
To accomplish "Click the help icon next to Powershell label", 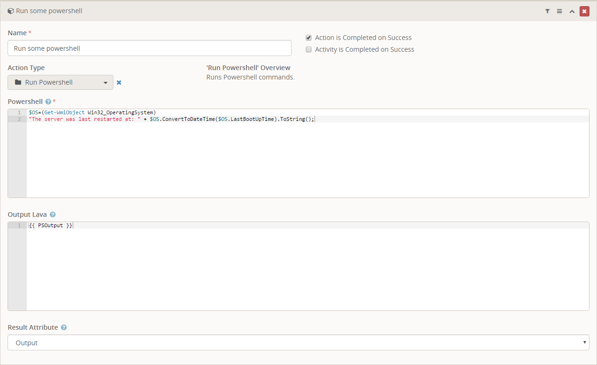I will click(x=47, y=101).
